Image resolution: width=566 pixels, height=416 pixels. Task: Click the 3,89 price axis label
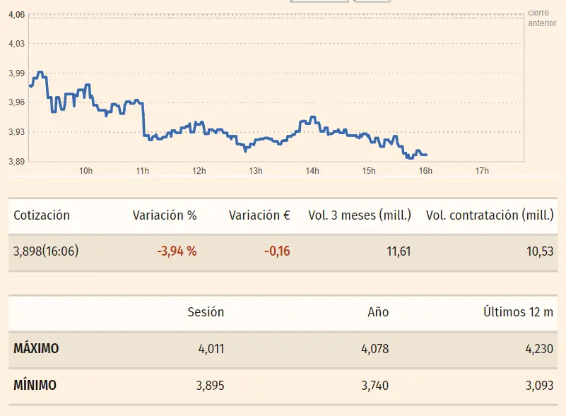[x=16, y=162]
